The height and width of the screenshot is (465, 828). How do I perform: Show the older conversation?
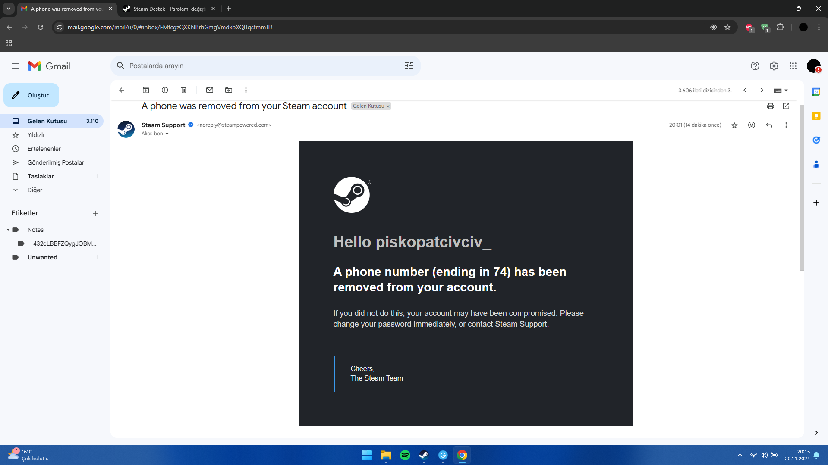click(762, 90)
